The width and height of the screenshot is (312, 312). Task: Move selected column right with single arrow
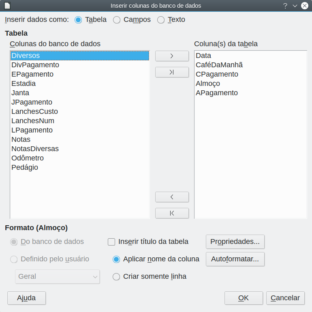click(172, 56)
